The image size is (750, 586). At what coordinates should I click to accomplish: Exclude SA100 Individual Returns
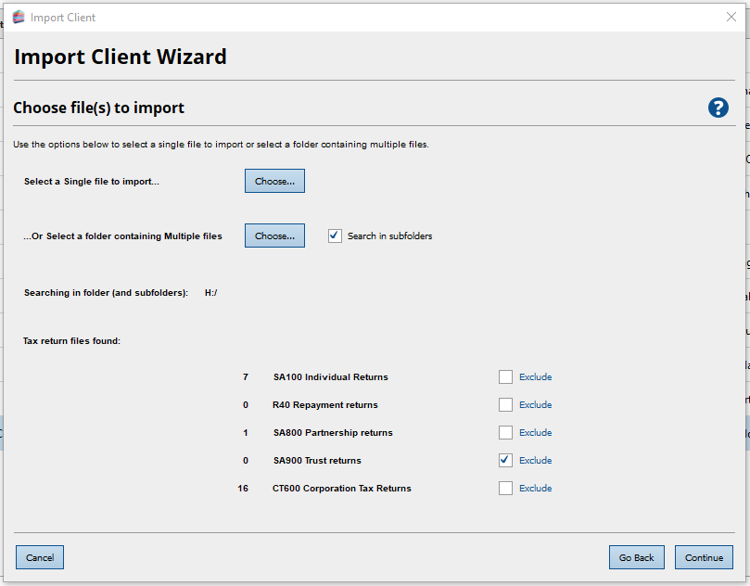coord(505,376)
